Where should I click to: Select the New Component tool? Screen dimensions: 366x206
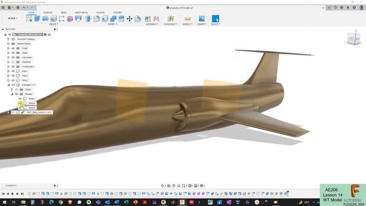click(148, 19)
